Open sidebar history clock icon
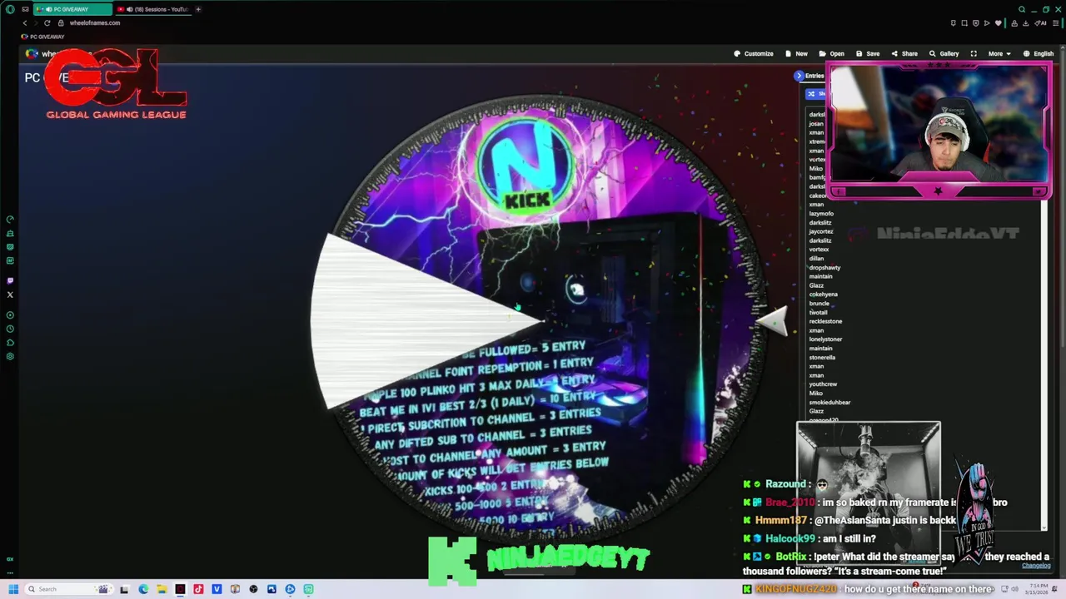Image resolution: width=1066 pixels, height=599 pixels. [x=10, y=329]
